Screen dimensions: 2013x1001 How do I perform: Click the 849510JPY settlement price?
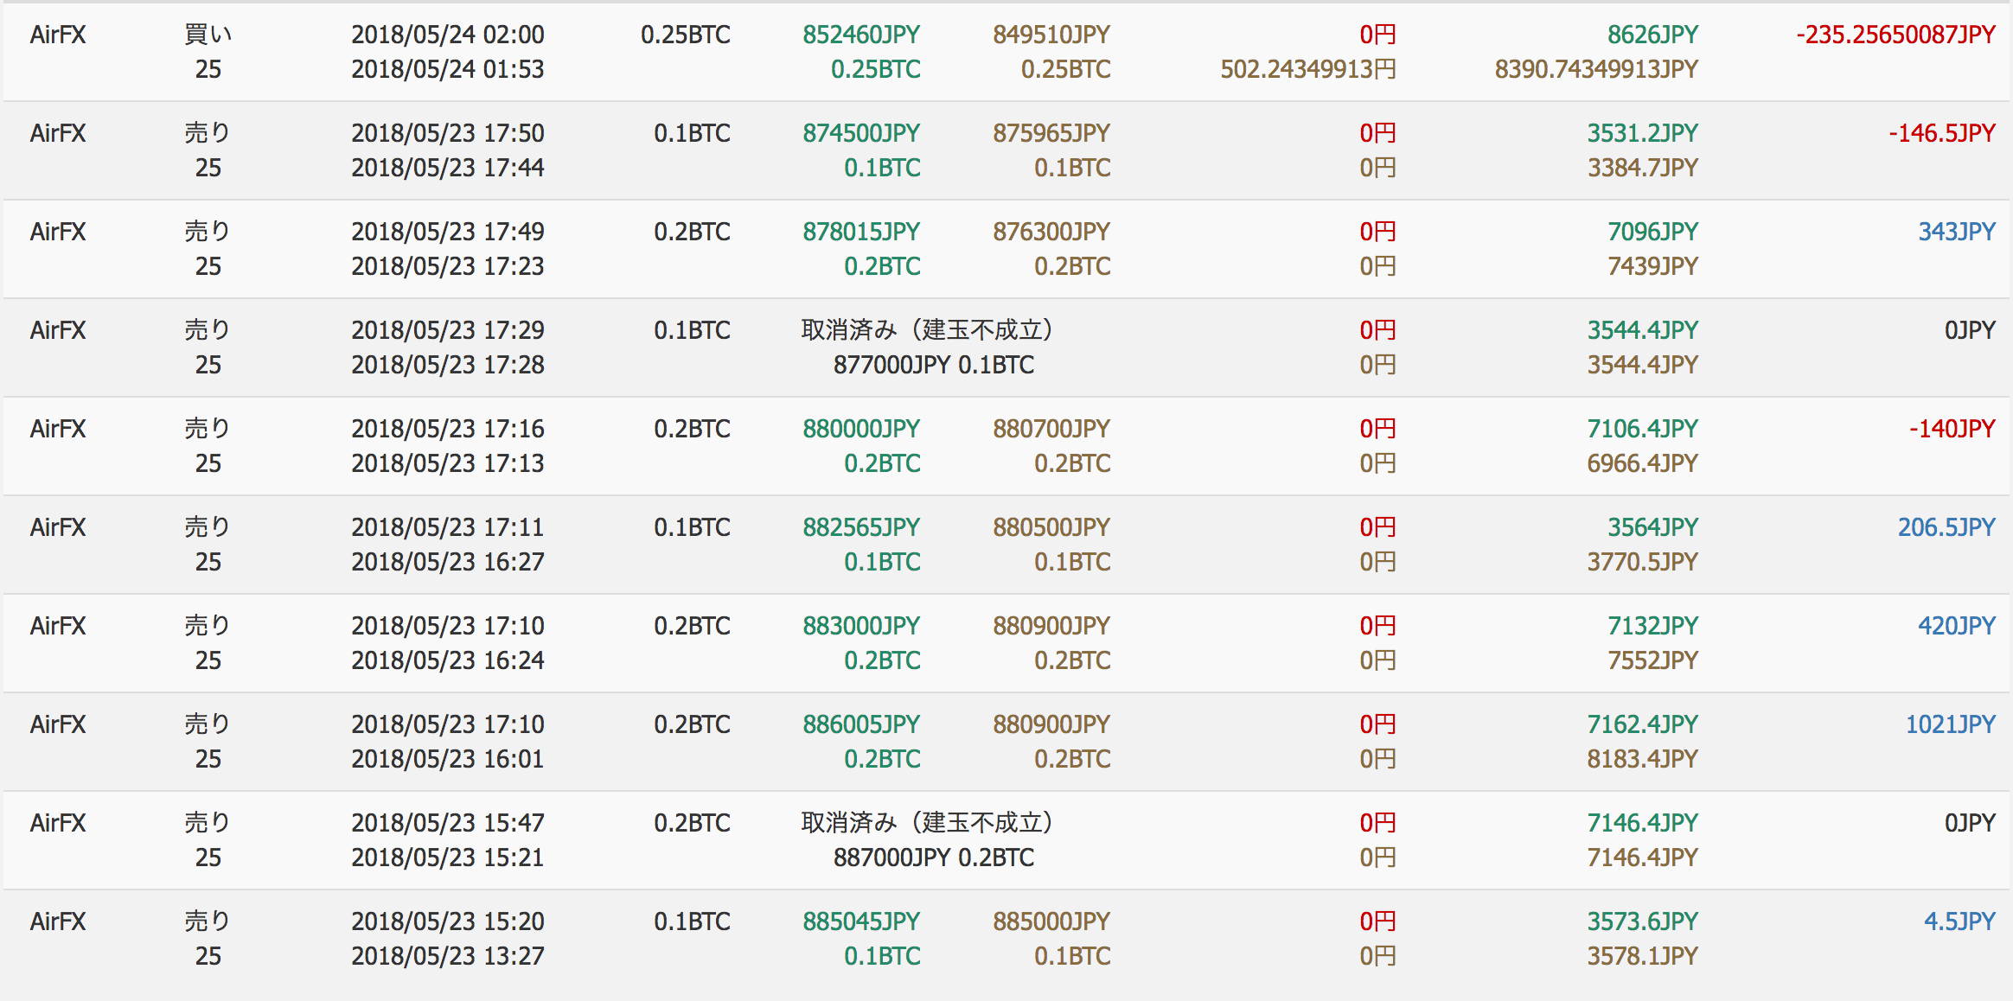pos(1051,35)
